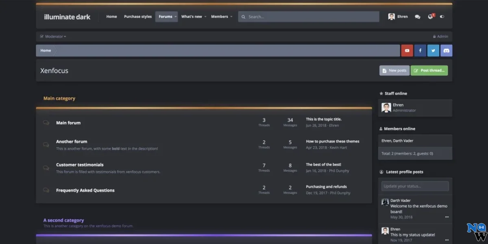The height and width of the screenshot is (244, 488).
Task: Switch to the Purchase styles tab
Action: click(138, 17)
